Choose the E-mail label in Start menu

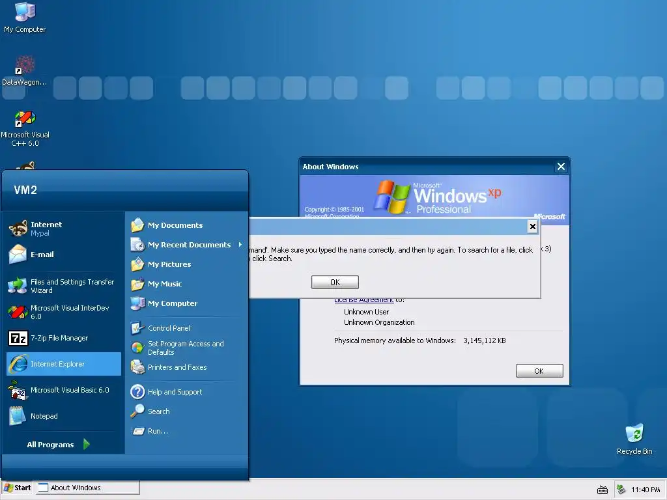pos(42,255)
